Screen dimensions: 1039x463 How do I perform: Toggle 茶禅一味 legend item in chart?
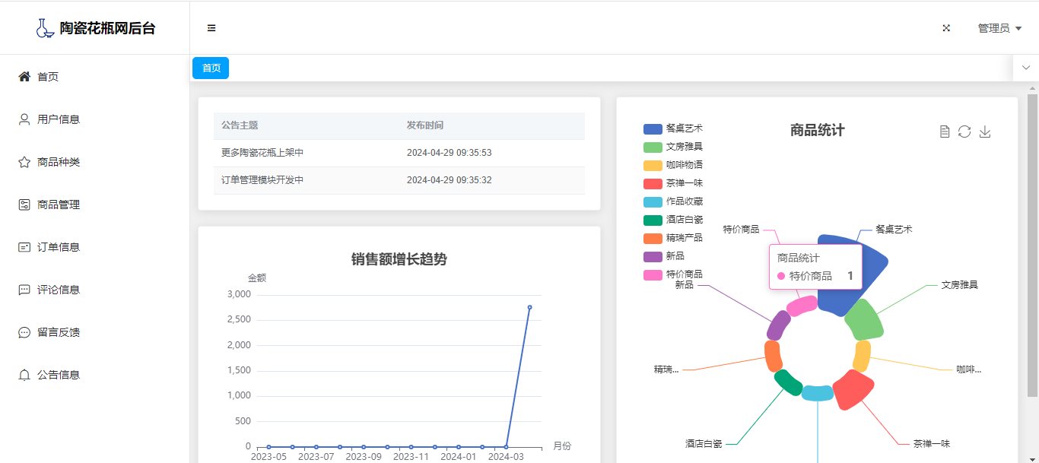coord(673,183)
